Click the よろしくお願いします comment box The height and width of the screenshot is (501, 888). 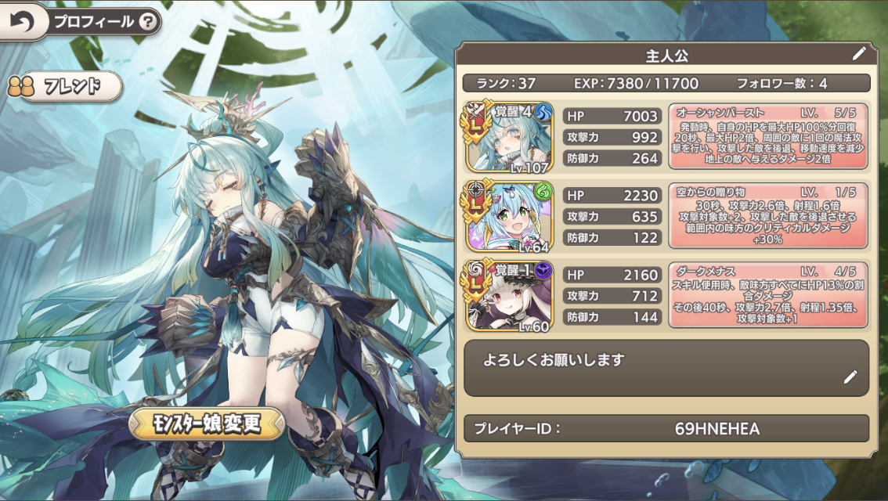coord(666,368)
